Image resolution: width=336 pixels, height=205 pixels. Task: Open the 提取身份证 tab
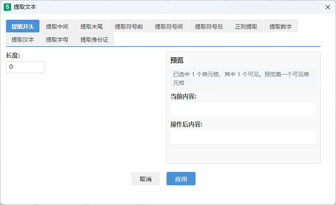point(94,39)
